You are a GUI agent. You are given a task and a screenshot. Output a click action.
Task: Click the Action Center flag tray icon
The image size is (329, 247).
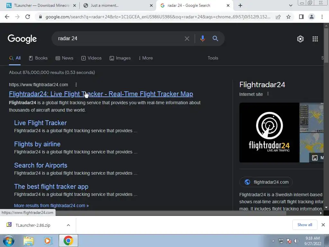pyautogui.click(x=289, y=241)
